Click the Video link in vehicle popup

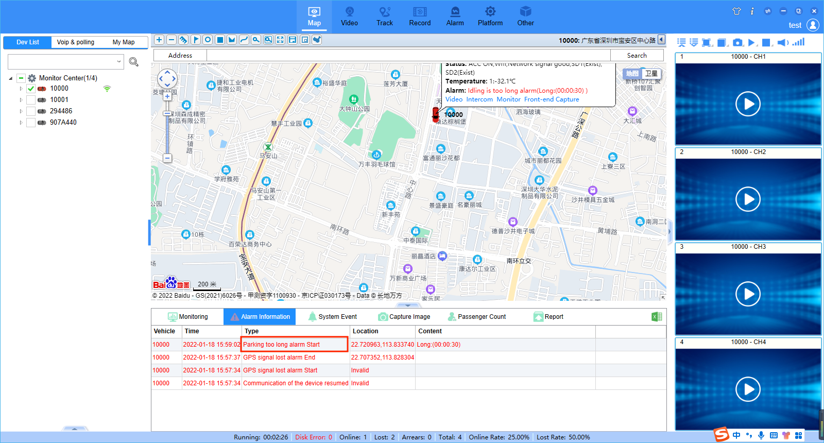point(454,99)
